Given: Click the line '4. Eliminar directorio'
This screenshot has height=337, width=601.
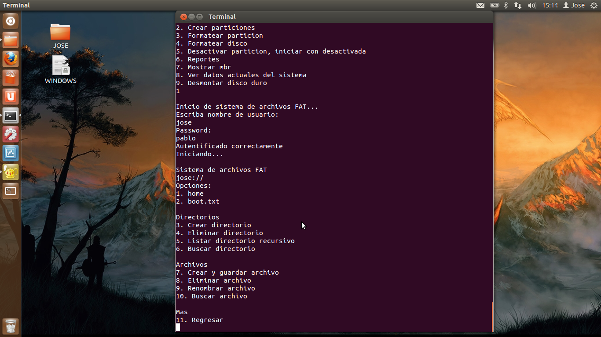Looking at the screenshot, I should (219, 233).
